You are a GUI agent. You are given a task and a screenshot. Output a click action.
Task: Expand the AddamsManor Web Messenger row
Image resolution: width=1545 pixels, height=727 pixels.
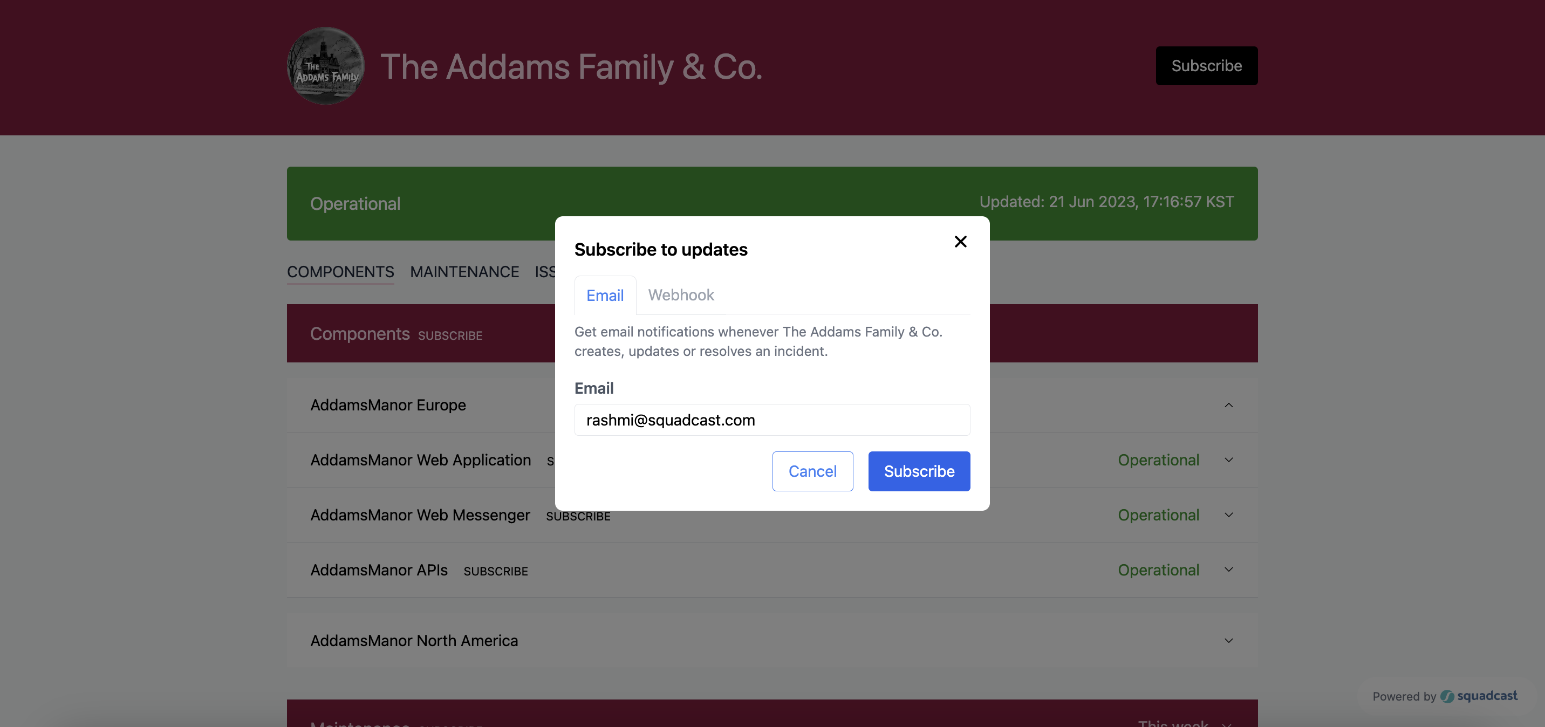pos(1228,515)
